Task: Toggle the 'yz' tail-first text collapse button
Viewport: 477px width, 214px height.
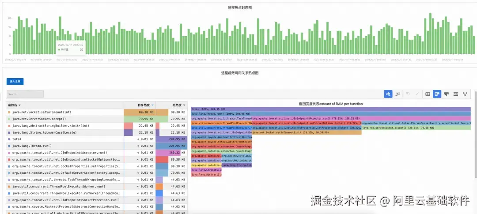Action: click(397, 94)
